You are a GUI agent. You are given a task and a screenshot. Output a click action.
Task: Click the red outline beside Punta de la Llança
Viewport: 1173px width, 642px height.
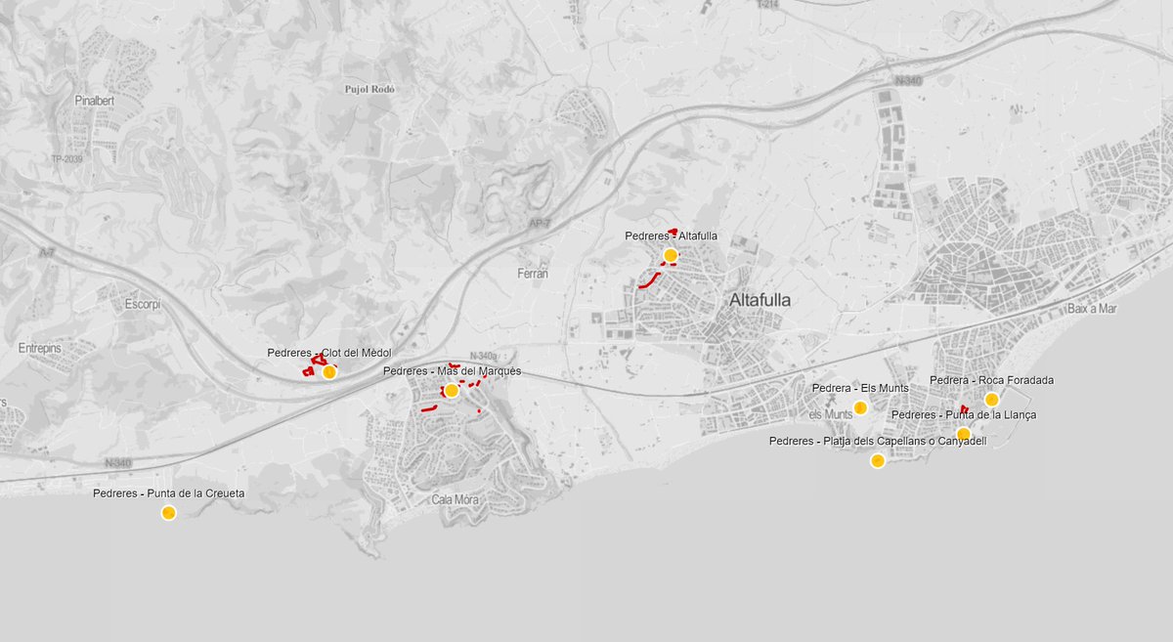point(964,410)
